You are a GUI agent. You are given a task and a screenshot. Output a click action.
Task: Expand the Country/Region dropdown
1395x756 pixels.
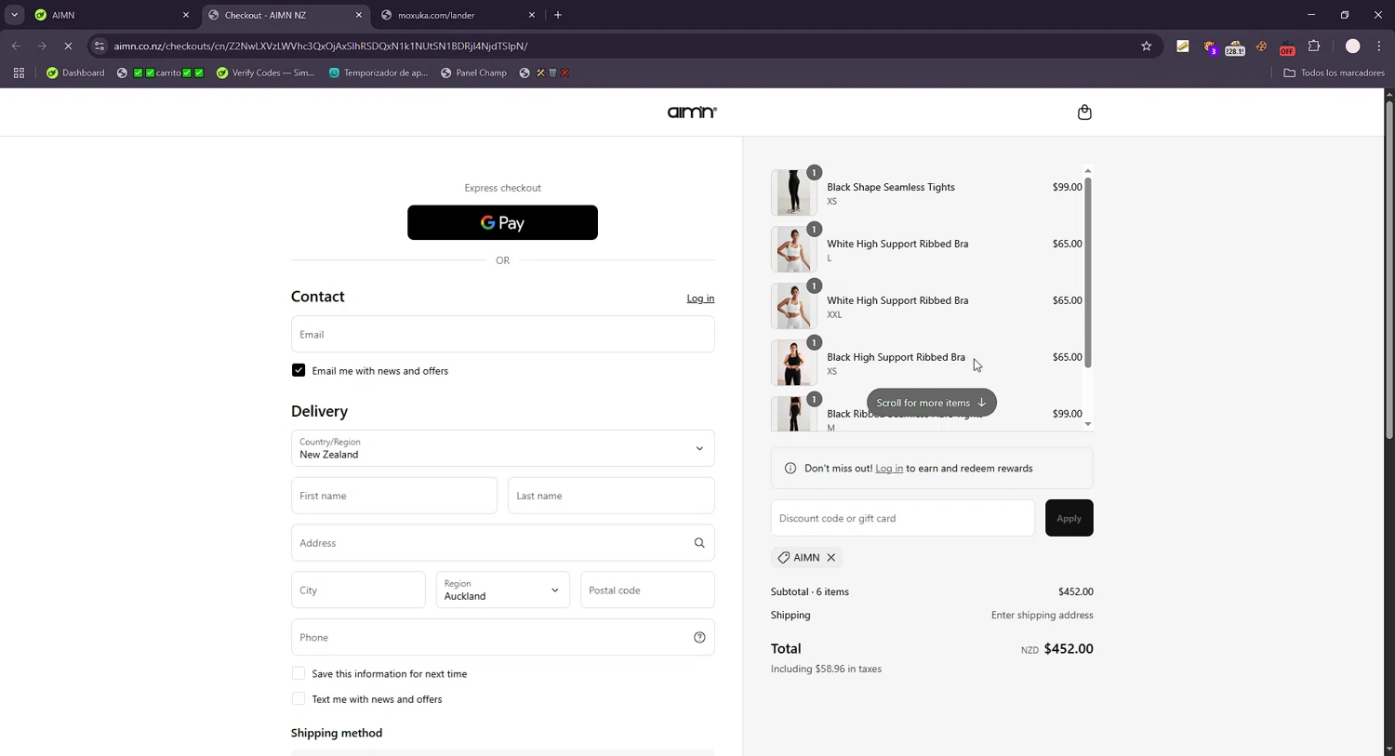coord(503,448)
